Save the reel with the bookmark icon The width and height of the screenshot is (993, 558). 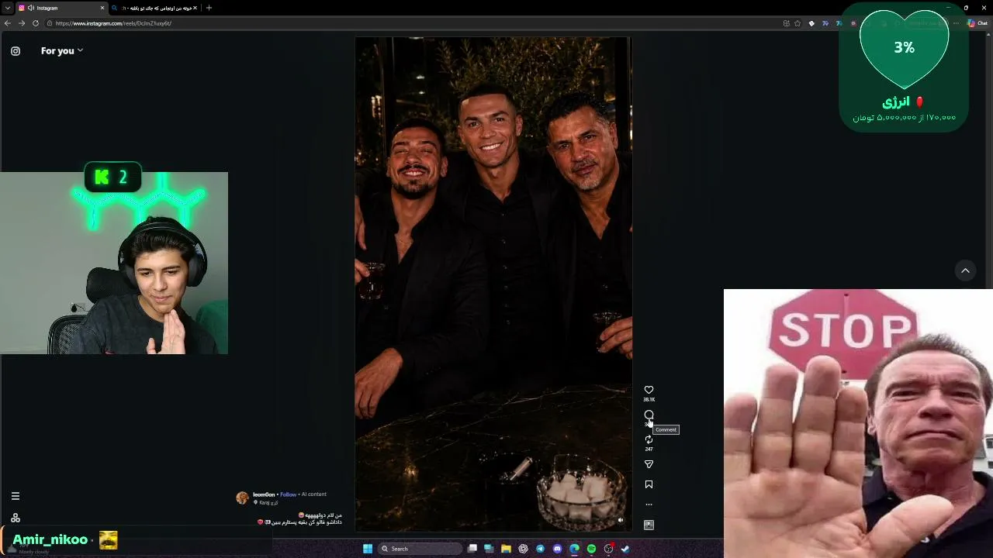(649, 484)
